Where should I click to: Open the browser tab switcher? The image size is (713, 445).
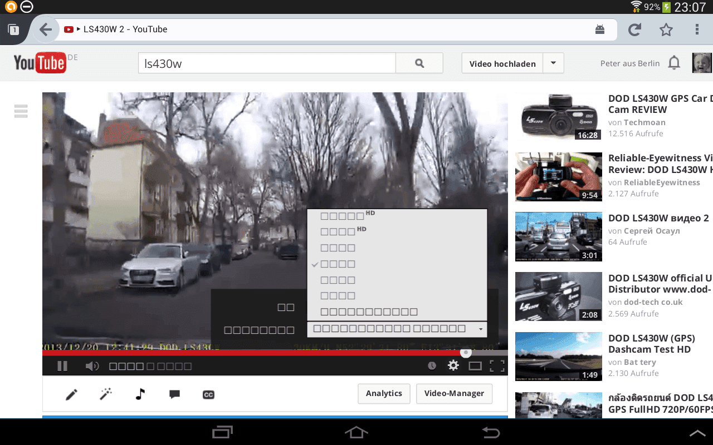pyautogui.click(x=13, y=29)
